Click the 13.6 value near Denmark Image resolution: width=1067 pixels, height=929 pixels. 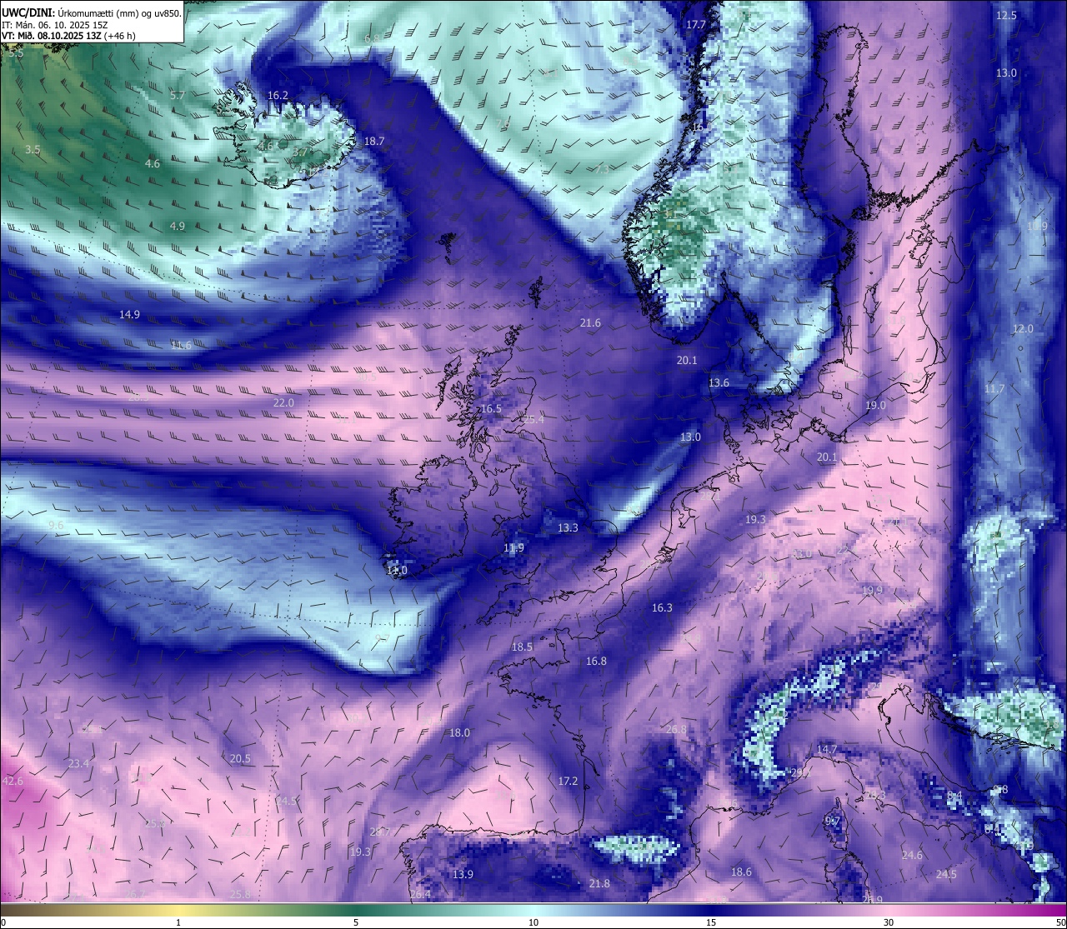(x=719, y=382)
